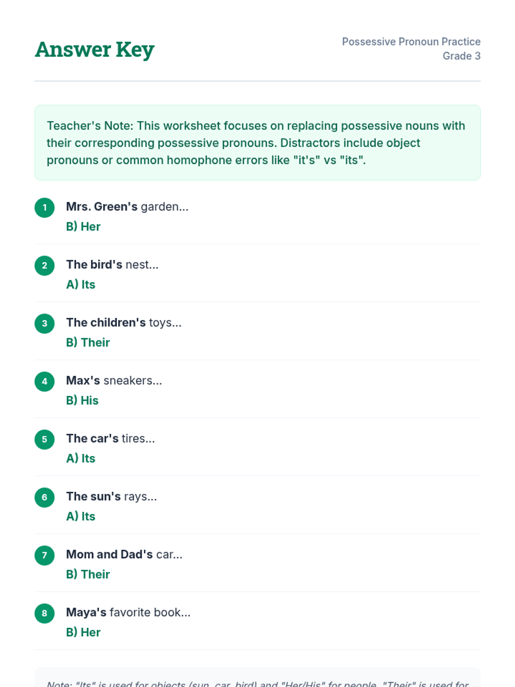Click the number 2 circle badge
This screenshot has width=515, height=687.
44,266
